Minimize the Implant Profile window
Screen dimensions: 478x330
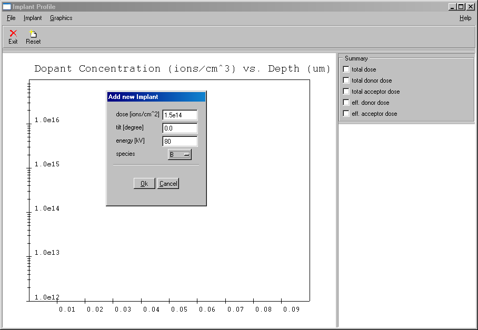(453, 7)
